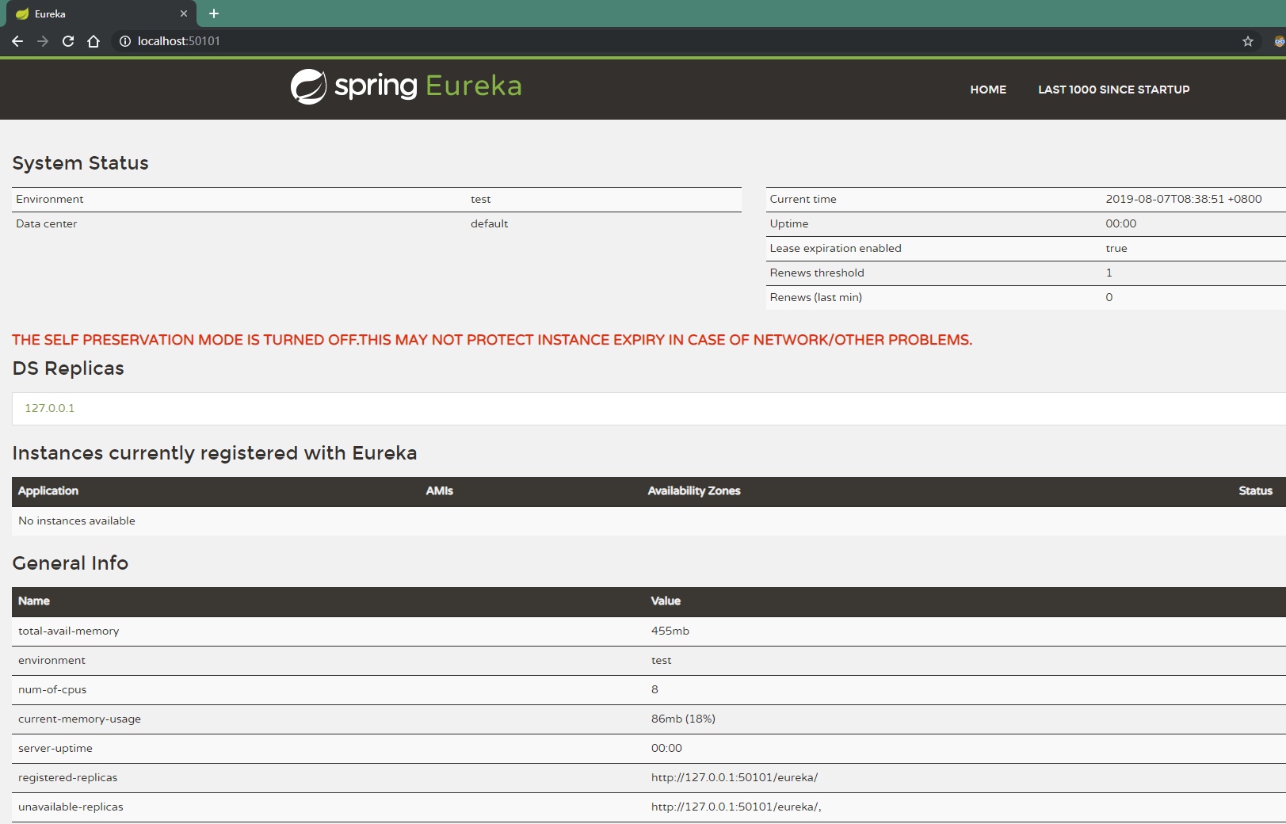Click the registered-replicas URL value
1286x824 pixels.
(735, 778)
